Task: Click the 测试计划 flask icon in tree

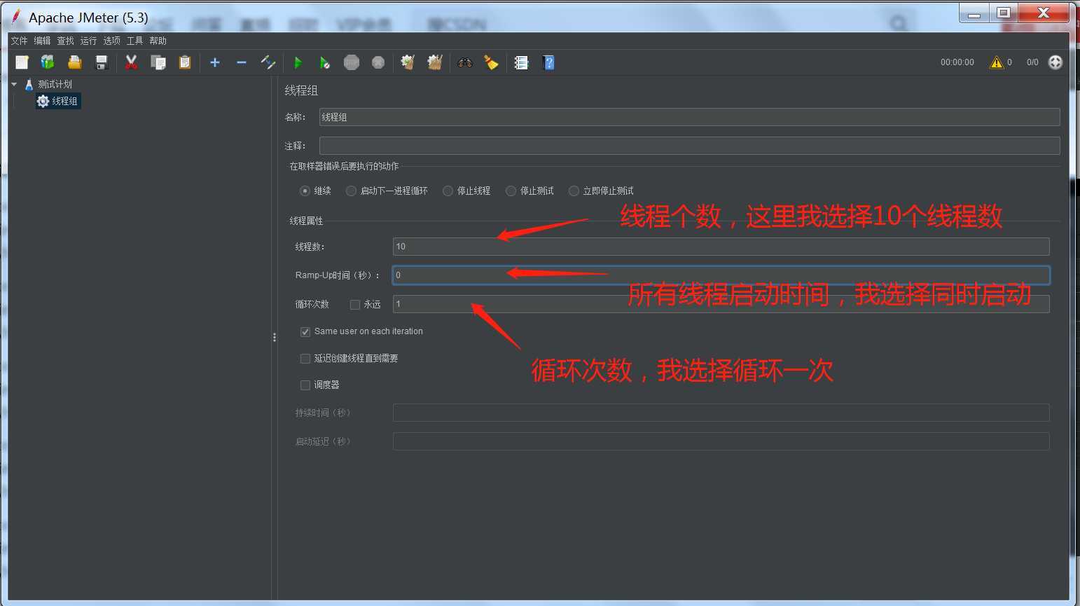Action: coord(29,84)
